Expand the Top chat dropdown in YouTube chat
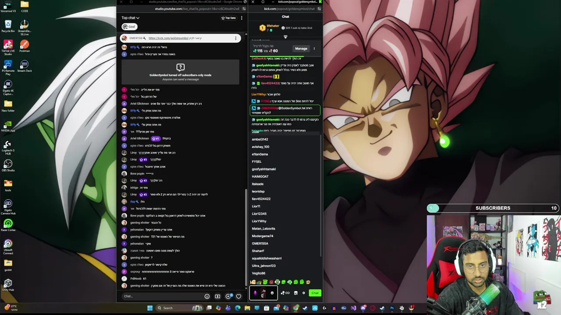 click(x=130, y=18)
